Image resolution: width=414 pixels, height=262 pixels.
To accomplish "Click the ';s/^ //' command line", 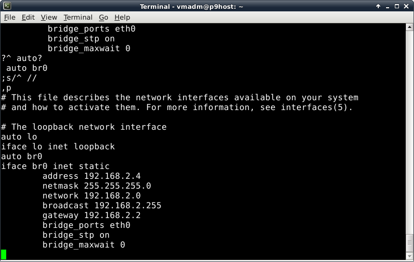I will pos(19,78).
